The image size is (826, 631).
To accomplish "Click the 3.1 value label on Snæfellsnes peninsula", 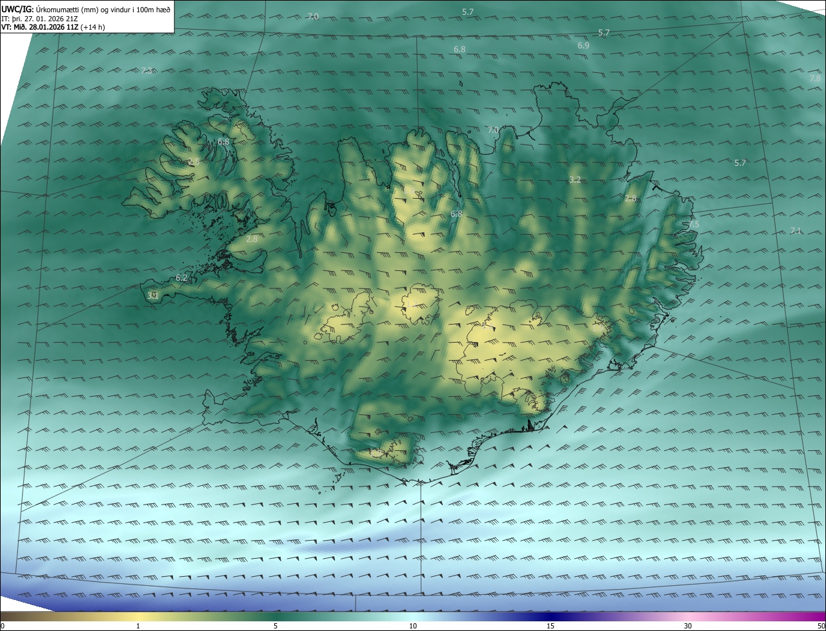I will [x=153, y=295].
